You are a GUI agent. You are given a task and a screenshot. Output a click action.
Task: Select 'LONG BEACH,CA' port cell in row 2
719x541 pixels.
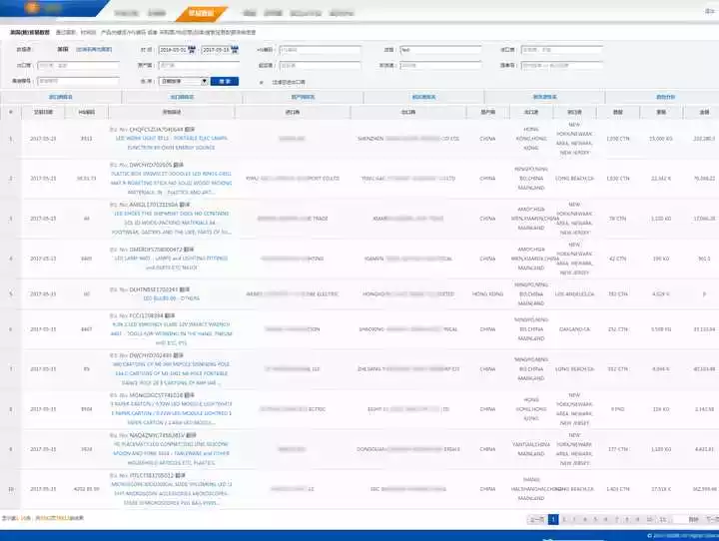click(x=574, y=179)
